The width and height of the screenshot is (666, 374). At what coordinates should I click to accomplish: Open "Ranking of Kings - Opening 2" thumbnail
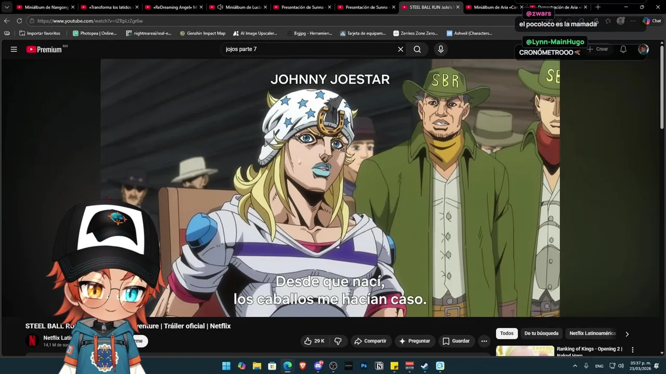[x=525, y=351]
